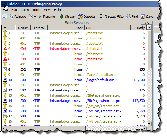Image resolution: width=167 pixels, height=138 pixels.
Task: Click the key icon of session 9
Action: 5,74
